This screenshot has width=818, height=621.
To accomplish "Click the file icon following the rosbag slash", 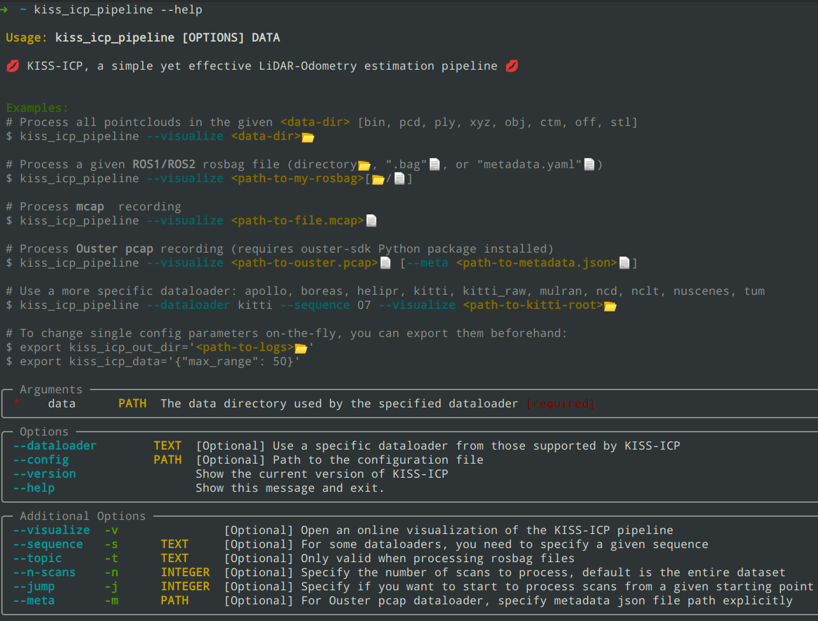I will [399, 178].
